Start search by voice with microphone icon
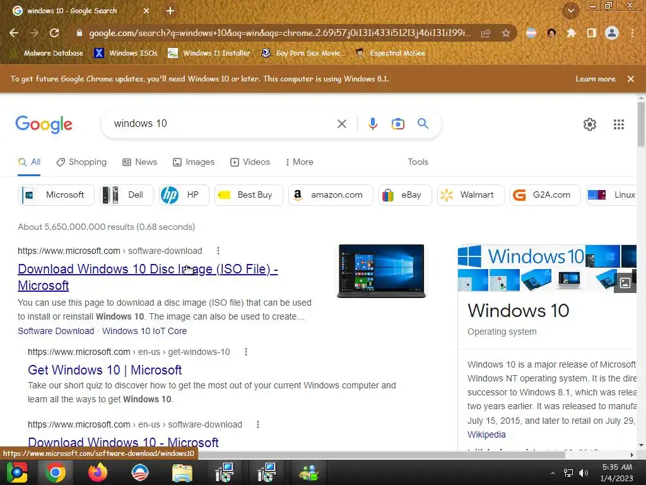 (x=372, y=124)
